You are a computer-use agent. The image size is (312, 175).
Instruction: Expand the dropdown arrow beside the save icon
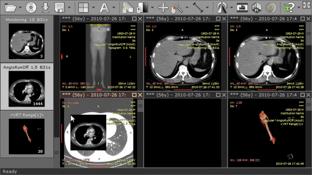pyautogui.click(x=69, y=7)
